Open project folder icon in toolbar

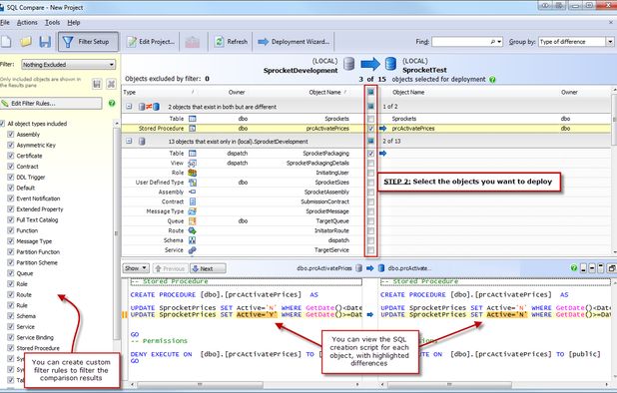point(26,41)
